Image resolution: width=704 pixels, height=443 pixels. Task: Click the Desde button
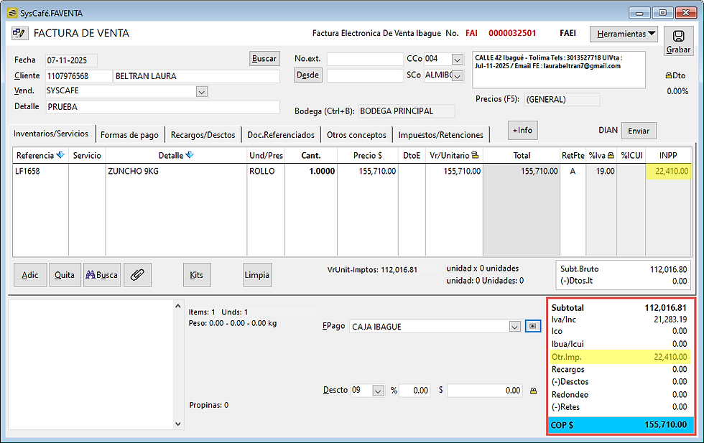click(307, 75)
